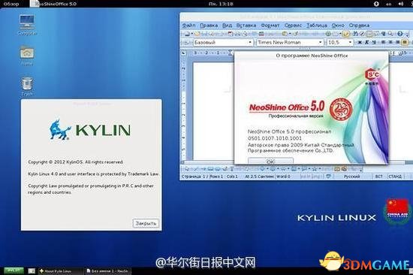413x275 pixels.
Task: Click the volume speaker icon in top panel
Action: click(401, 4)
